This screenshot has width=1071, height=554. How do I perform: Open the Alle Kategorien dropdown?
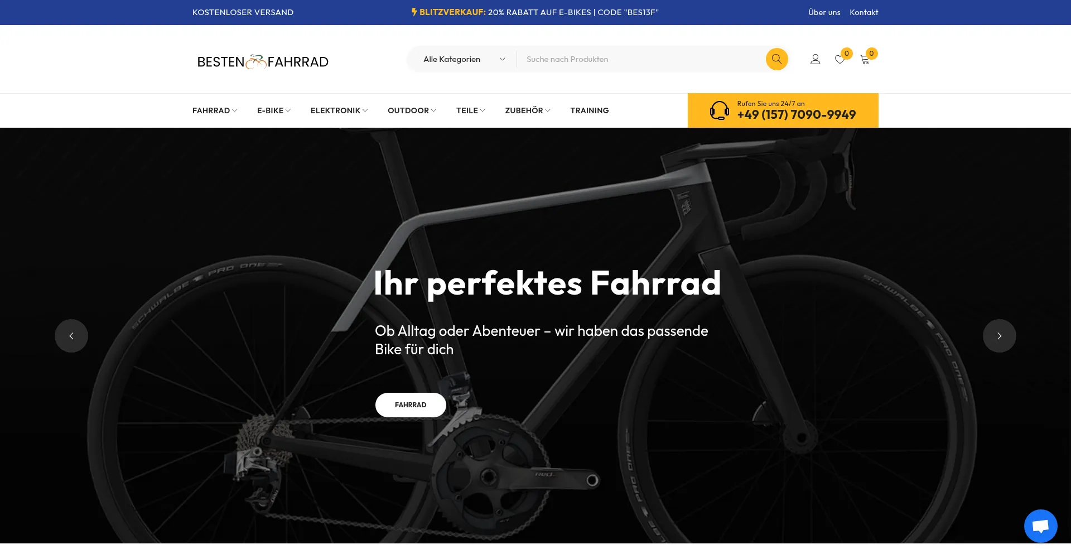(x=464, y=59)
